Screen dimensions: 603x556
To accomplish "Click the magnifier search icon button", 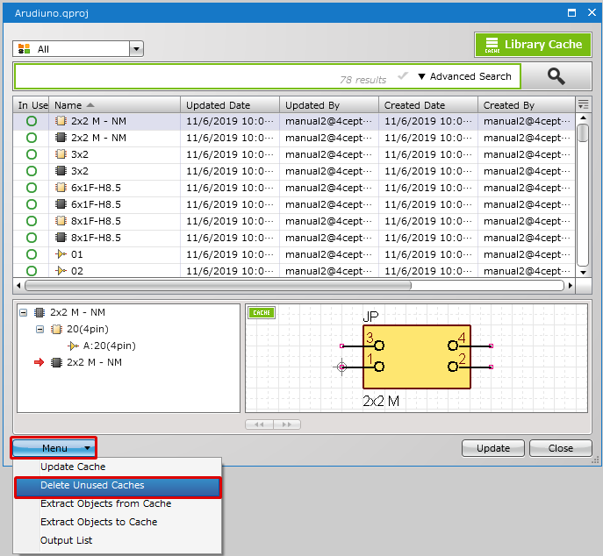I will coord(556,76).
